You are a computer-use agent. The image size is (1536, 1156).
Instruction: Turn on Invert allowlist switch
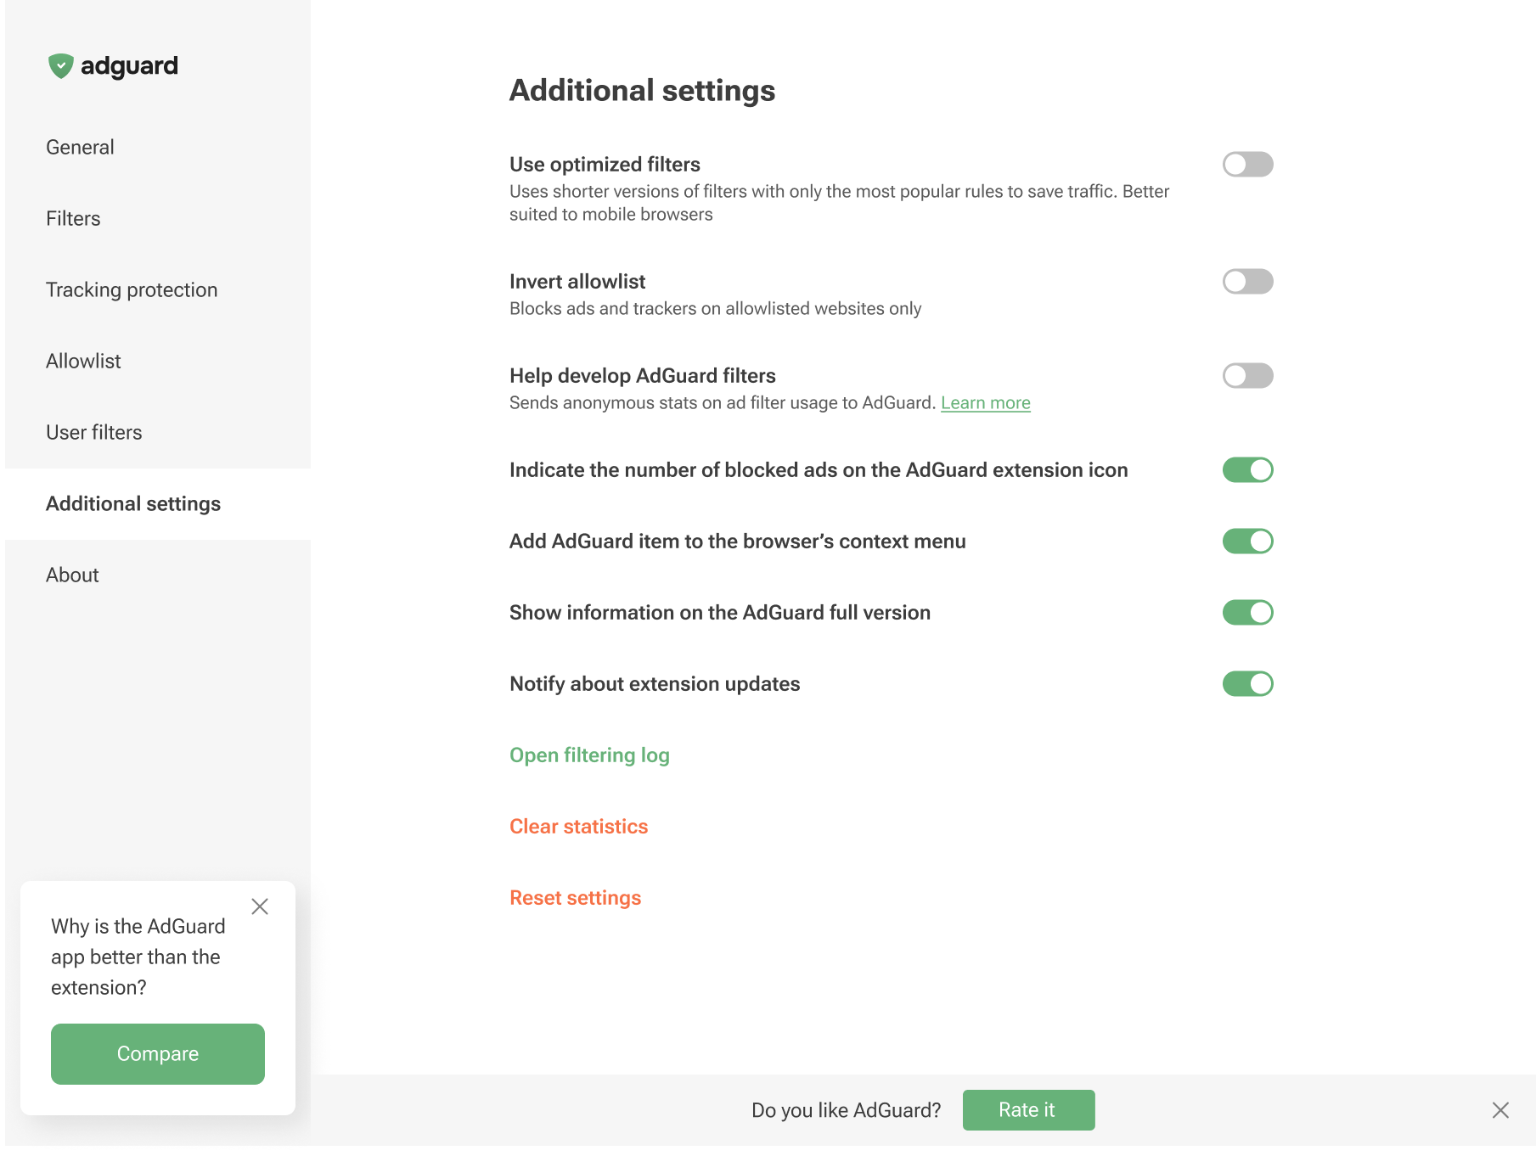coord(1247,281)
